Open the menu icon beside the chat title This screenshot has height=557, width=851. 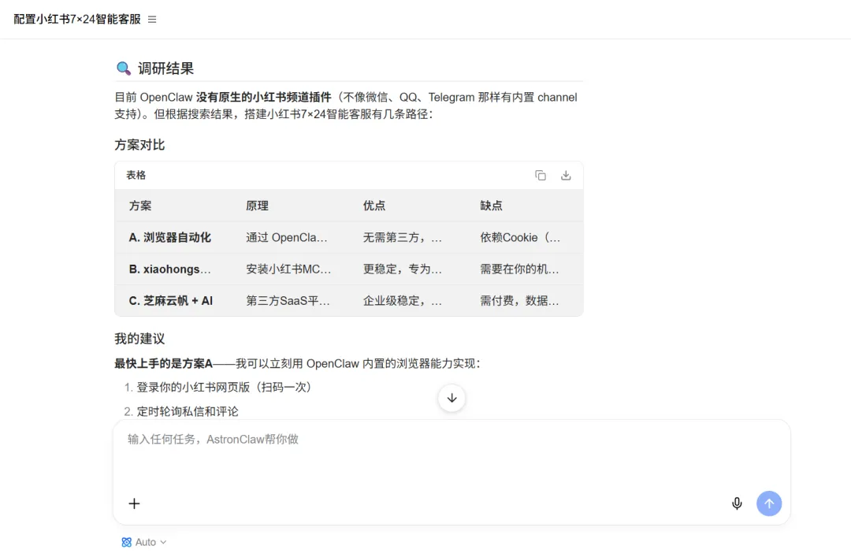152,20
